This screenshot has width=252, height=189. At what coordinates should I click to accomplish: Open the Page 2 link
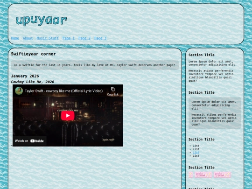tap(84, 38)
